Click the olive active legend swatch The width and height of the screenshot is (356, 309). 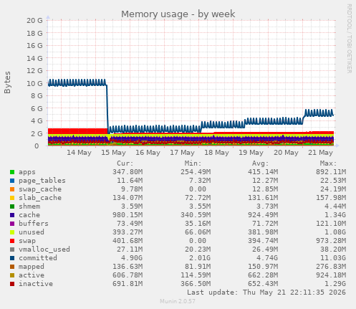coord(12,275)
